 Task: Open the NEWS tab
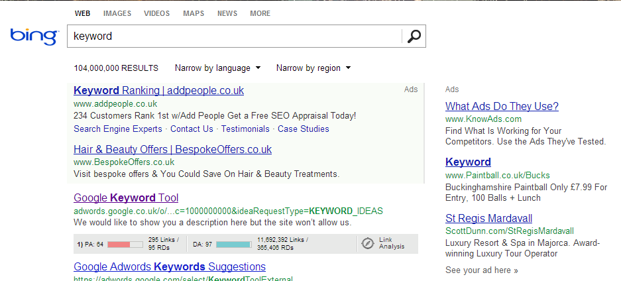click(x=227, y=13)
